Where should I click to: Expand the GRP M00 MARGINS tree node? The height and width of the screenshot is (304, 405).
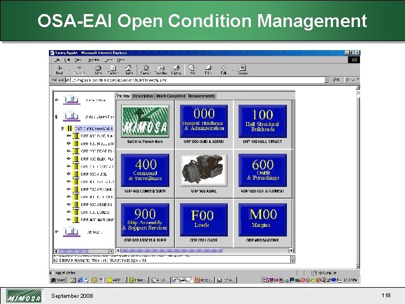pyautogui.click(x=69, y=220)
